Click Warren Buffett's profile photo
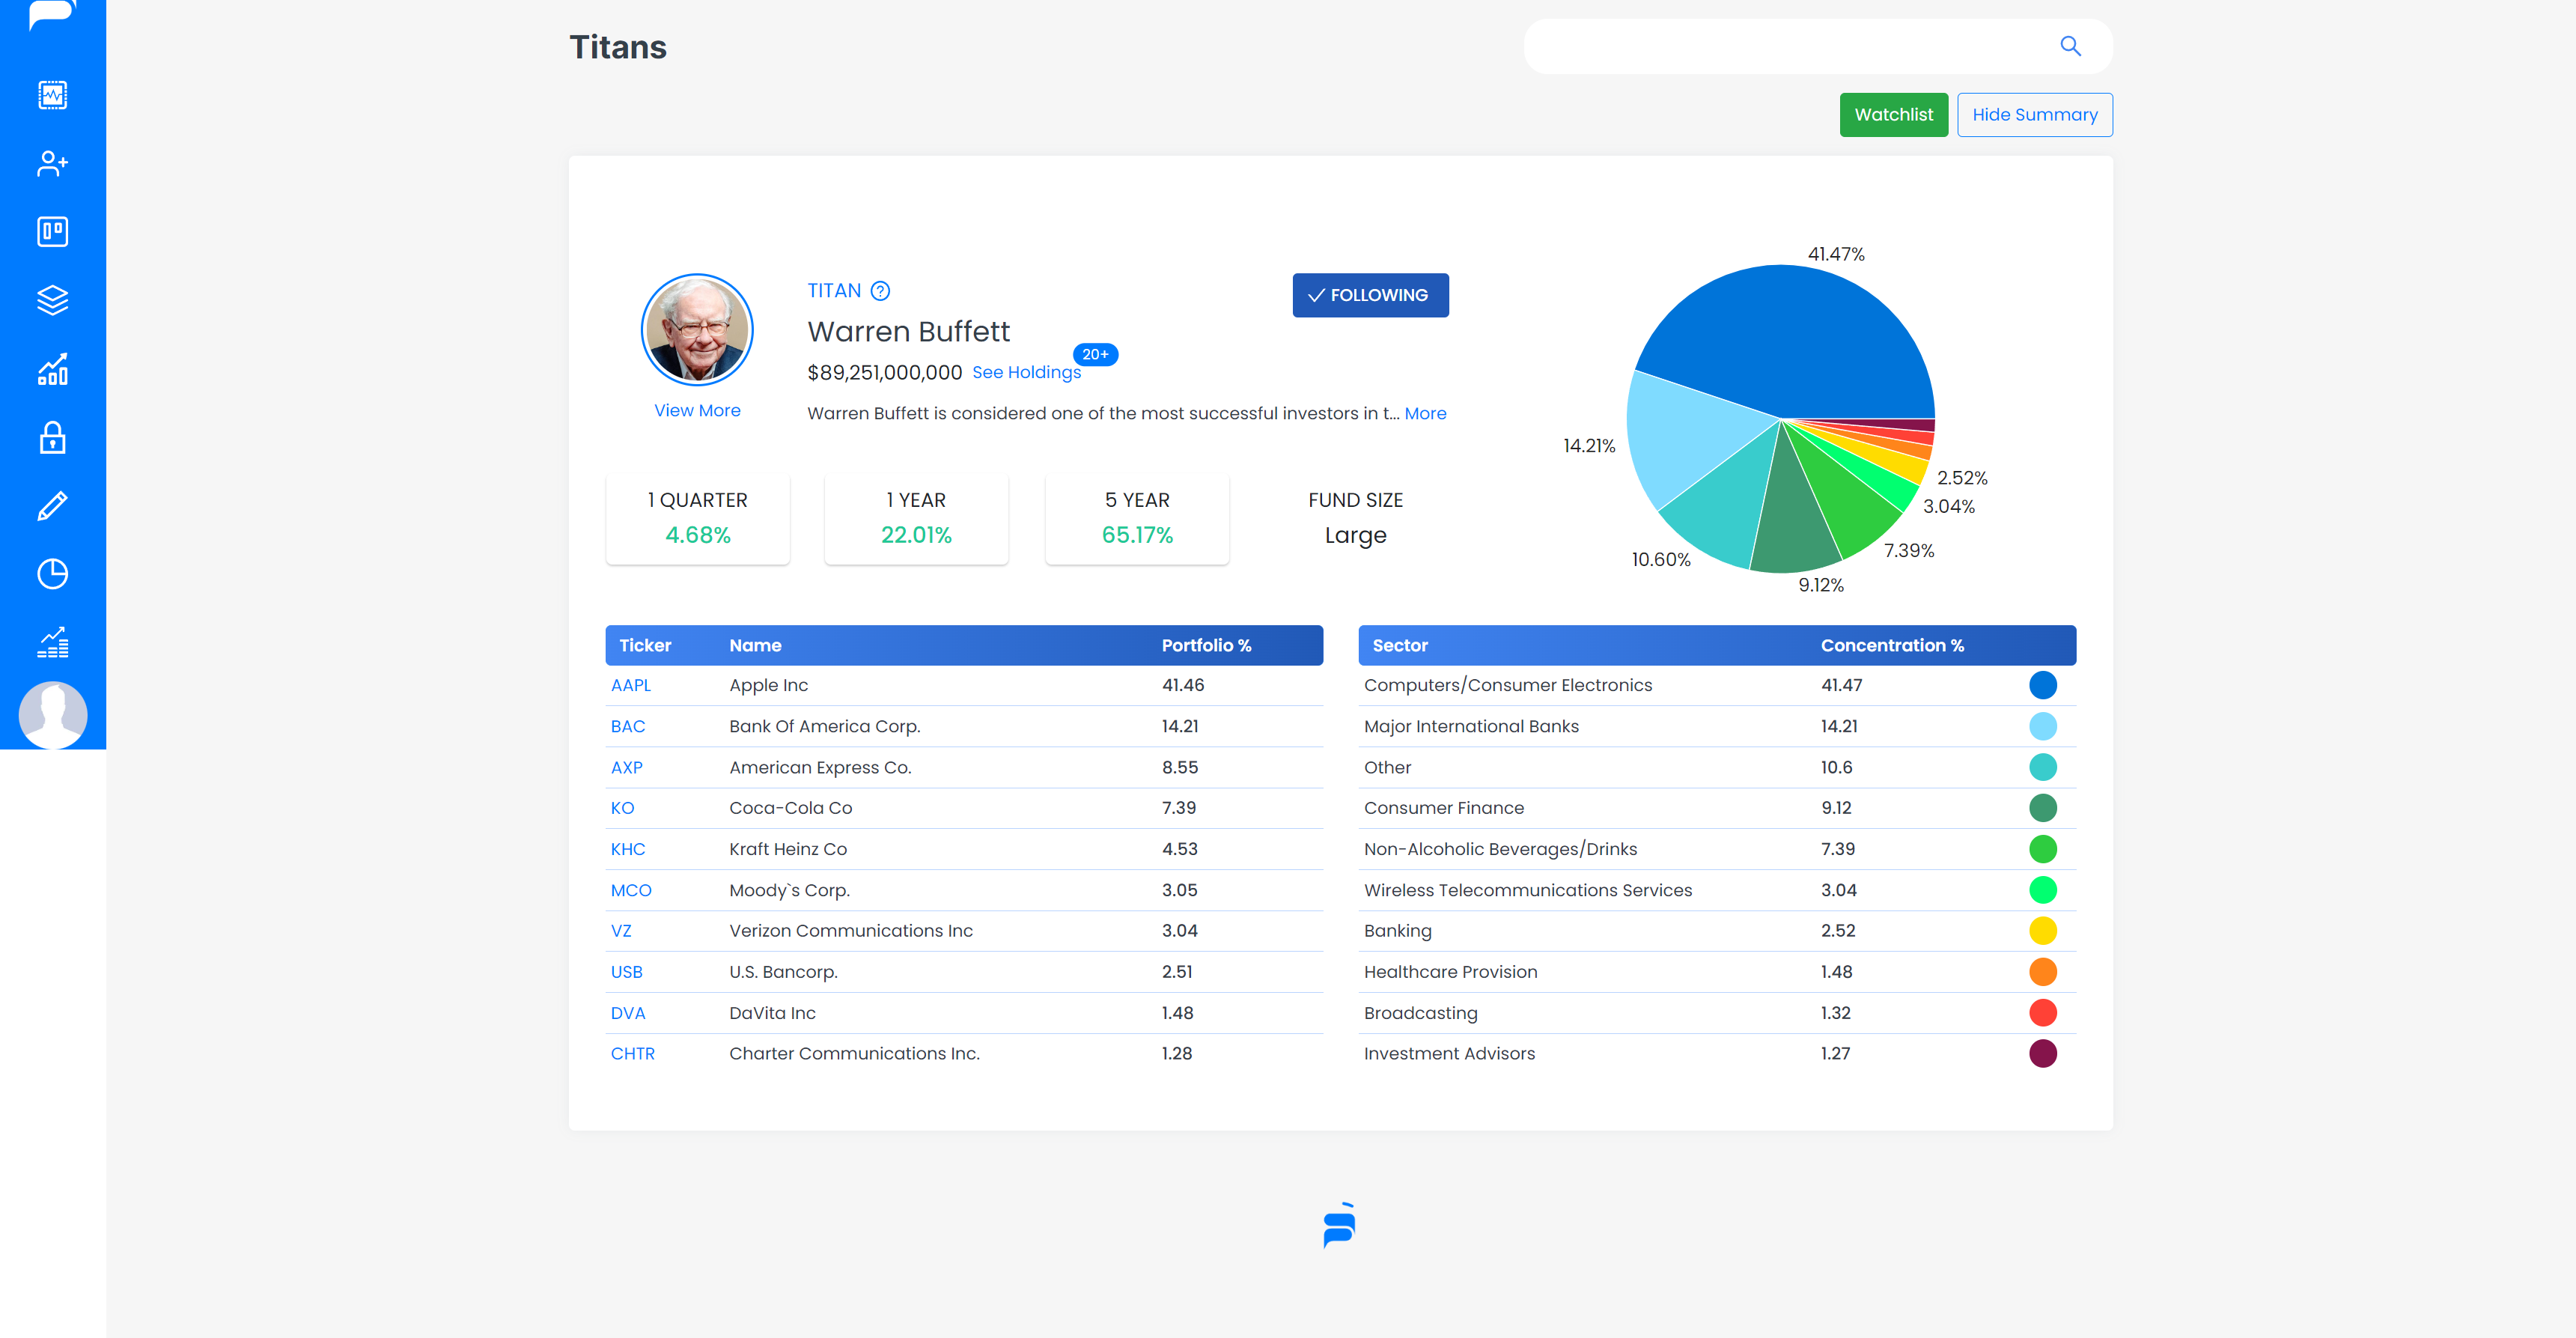The image size is (2576, 1338). [697, 330]
